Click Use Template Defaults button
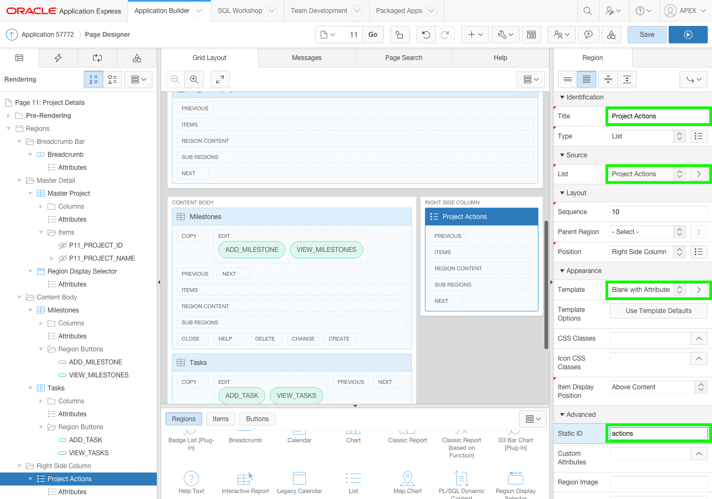Image resolution: width=712 pixels, height=499 pixels. [658, 311]
